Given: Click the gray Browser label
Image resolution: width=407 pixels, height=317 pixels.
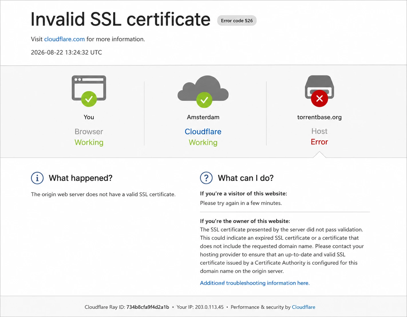Looking at the screenshot, I should [x=89, y=132].
